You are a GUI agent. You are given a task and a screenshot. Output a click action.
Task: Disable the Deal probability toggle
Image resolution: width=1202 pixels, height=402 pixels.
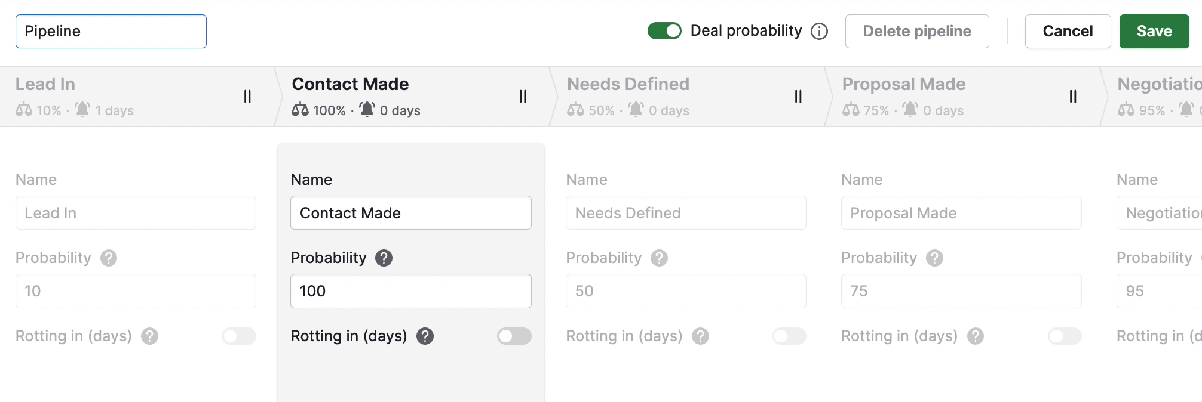[664, 31]
